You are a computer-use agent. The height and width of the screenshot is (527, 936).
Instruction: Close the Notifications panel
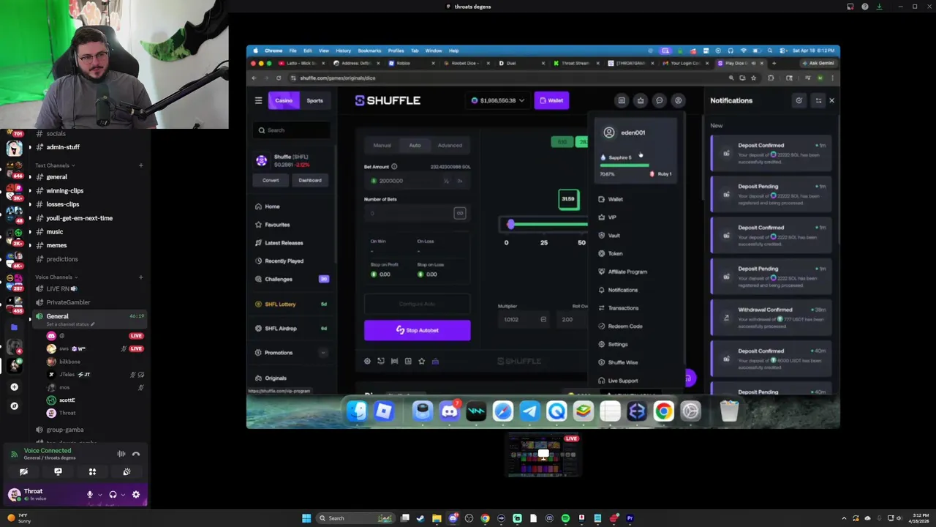(x=831, y=100)
